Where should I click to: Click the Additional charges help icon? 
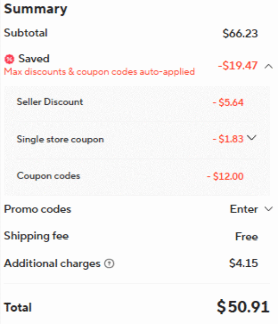point(110,264)
